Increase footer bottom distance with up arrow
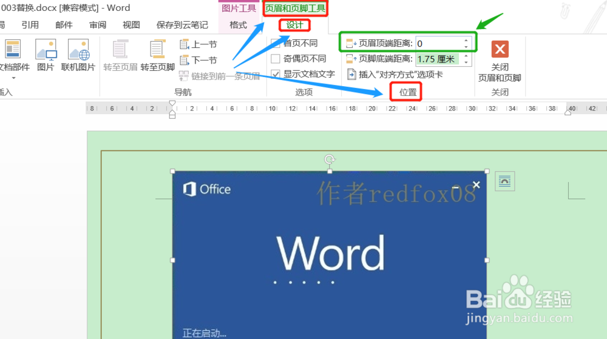The width and height of the screenshot is (607, 339). point(466,56)
